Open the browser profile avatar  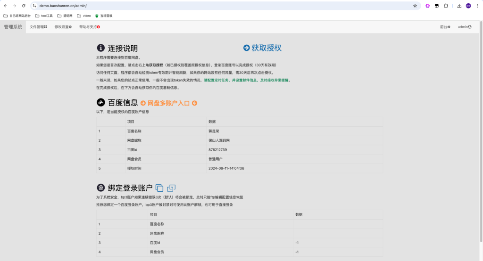pos(468,6)
